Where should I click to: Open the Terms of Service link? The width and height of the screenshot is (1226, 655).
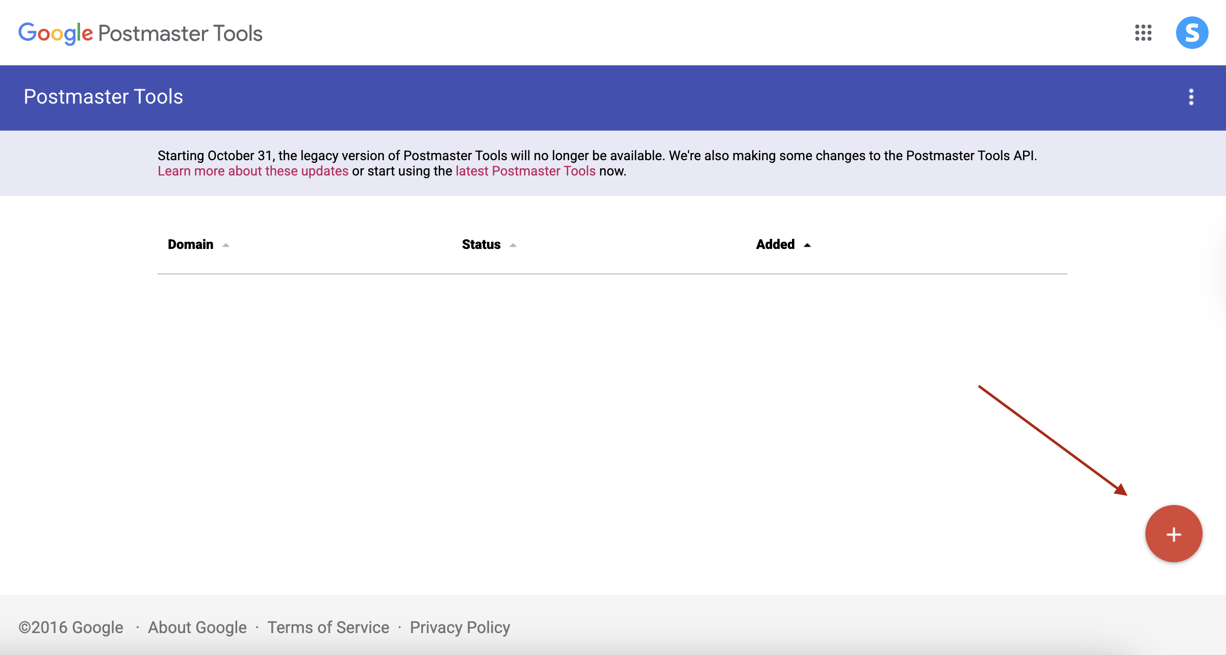coord(328,627)
